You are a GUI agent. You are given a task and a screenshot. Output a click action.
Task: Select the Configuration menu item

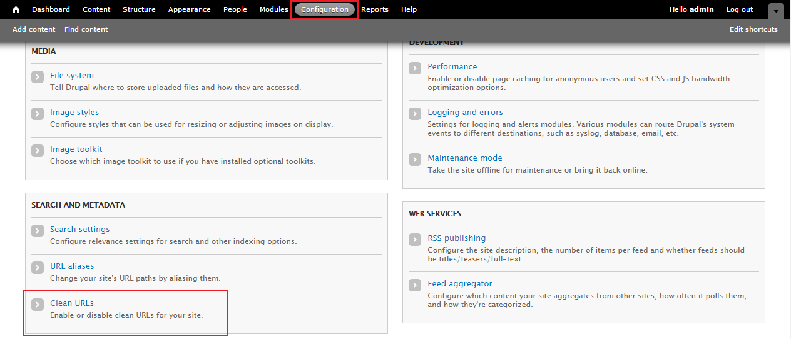325,9
